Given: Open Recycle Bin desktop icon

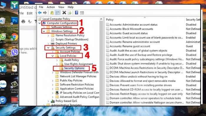Looking at the screenshot, I should click(x=3, y=22).
